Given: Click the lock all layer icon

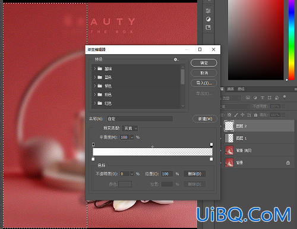Looking at the screenshot, I should 255,115.
